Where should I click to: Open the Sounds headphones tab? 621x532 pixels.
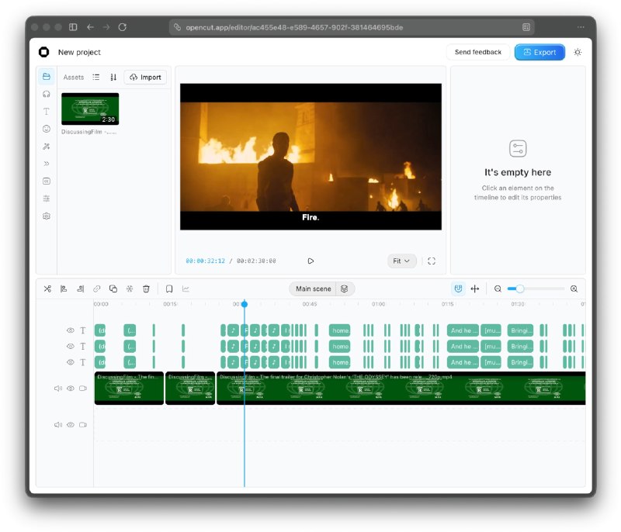[47, 94]
